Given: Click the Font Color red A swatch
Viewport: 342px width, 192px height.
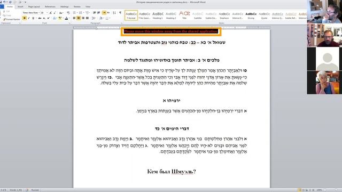Looking at the screenshot, I should click(x=66, y=18).
